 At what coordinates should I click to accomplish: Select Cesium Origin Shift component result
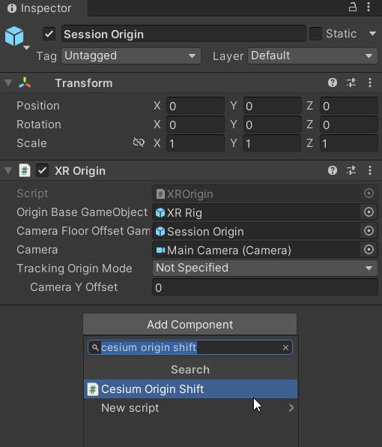pos(191,389)
